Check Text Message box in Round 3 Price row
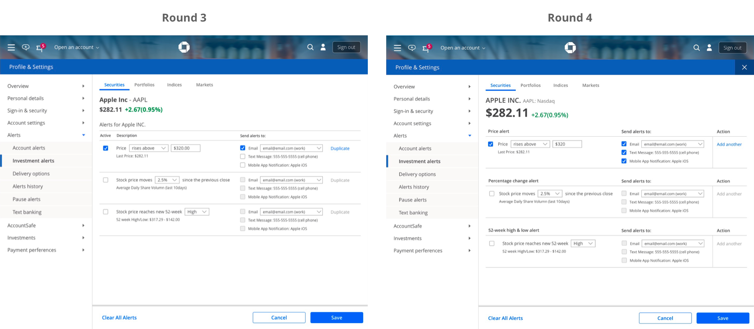This screenshot has width=754, height=329. click(x=243, y=156)
